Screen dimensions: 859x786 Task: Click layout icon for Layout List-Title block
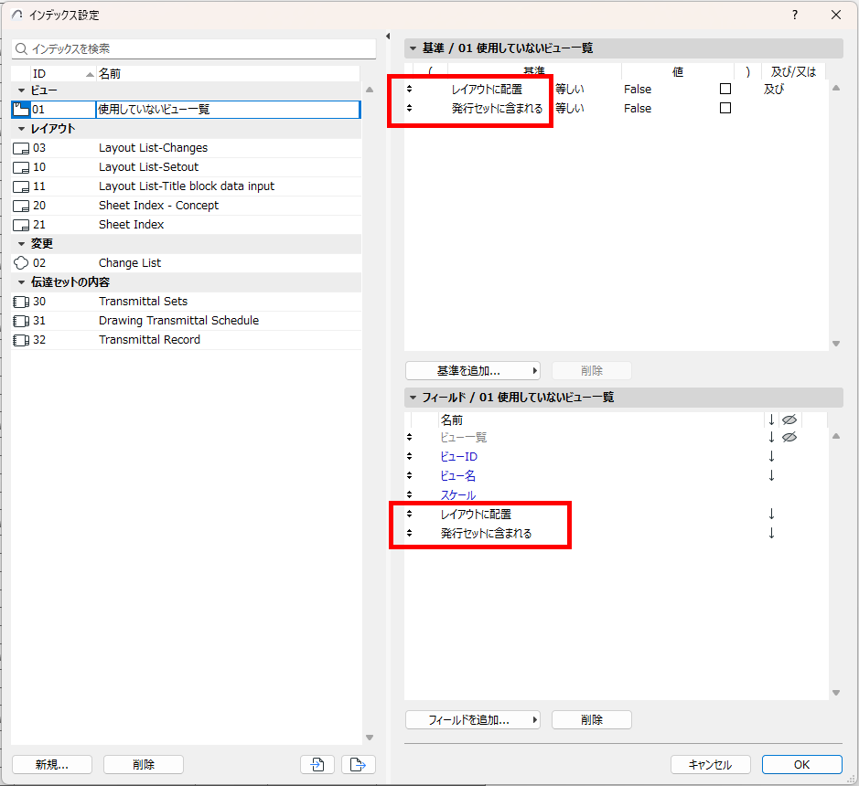coord(21,186)
